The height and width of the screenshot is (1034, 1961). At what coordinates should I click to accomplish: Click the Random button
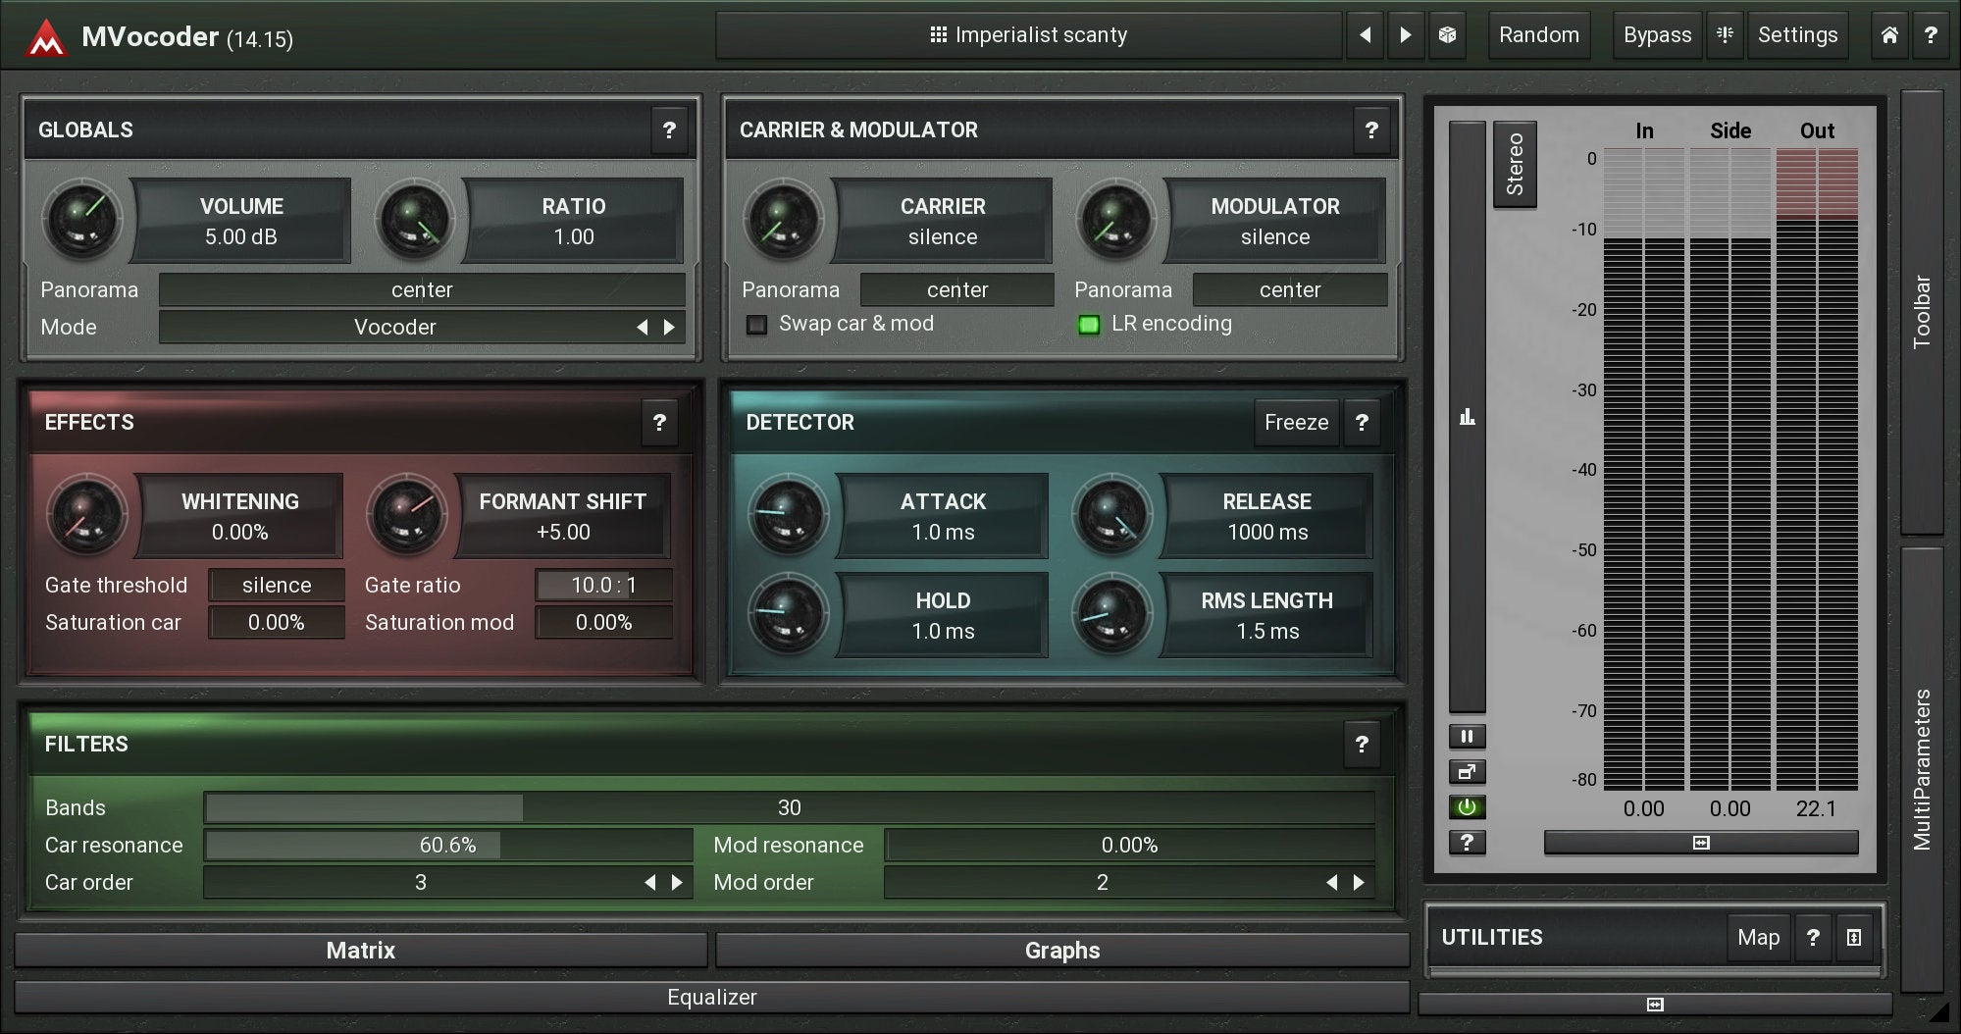1538,35
